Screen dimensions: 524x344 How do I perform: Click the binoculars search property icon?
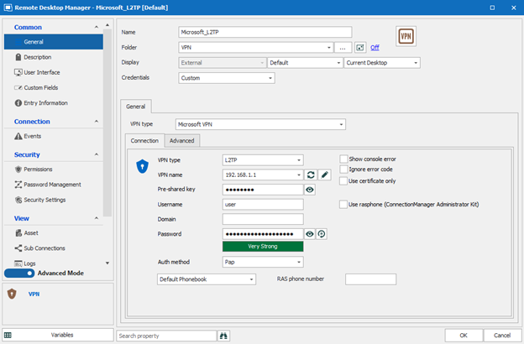pyautogui.click(x=223, y=335)
